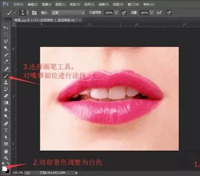Screen dimensions: 200x176
Task: Select the Polygonal Lasso tool
Action: point(6,41)
